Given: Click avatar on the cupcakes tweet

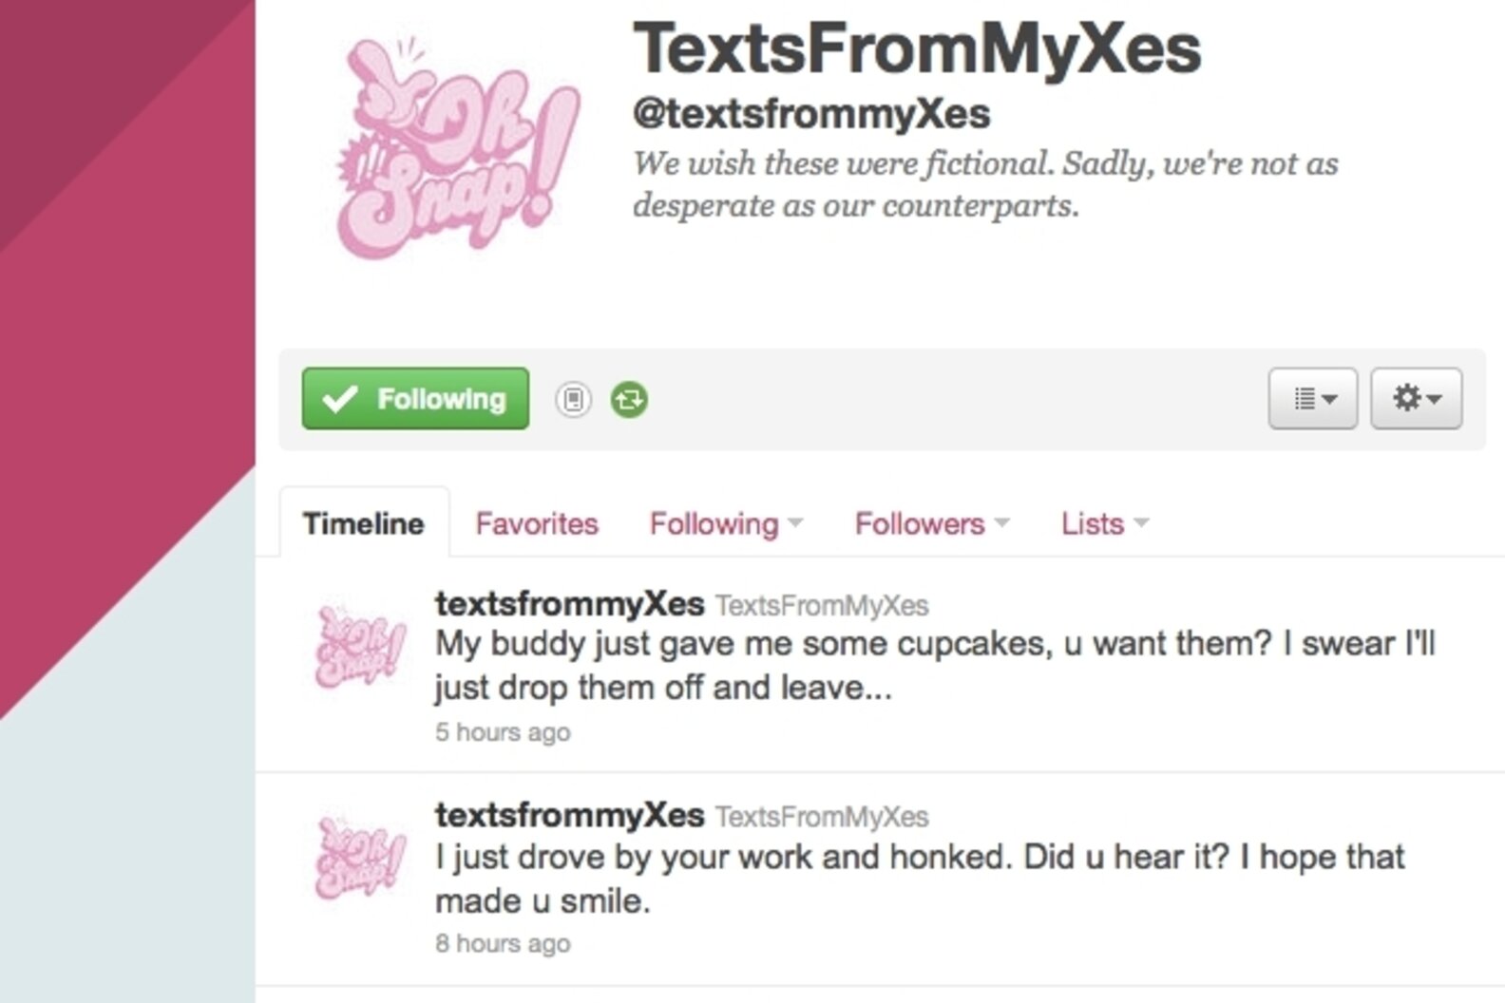Looking at the screenshot, I should [x=359, y=646].
